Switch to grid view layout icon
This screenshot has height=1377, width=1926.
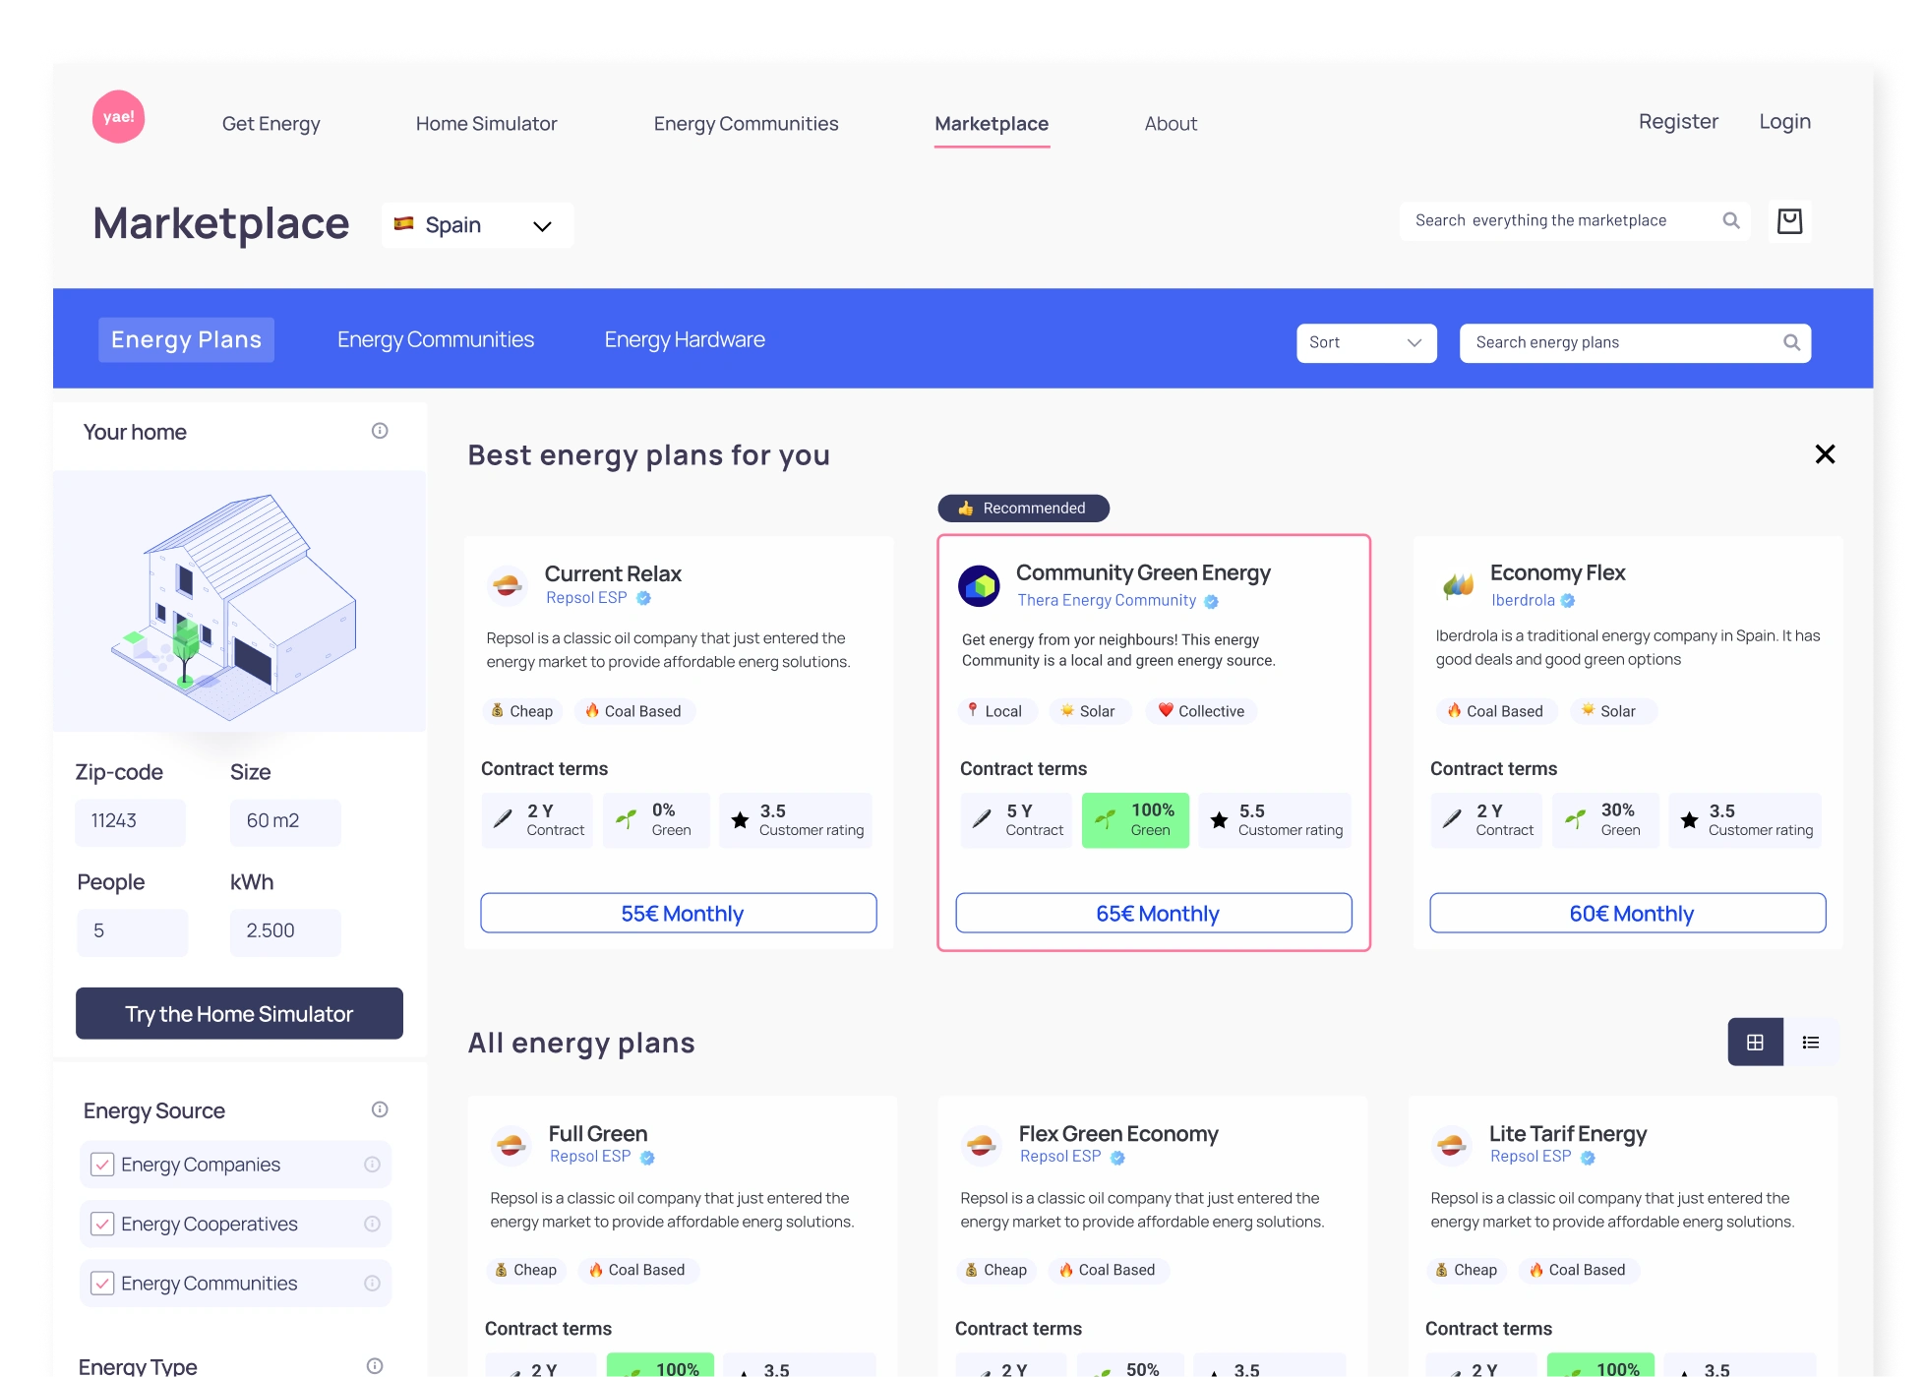tap(1755, 1043)
